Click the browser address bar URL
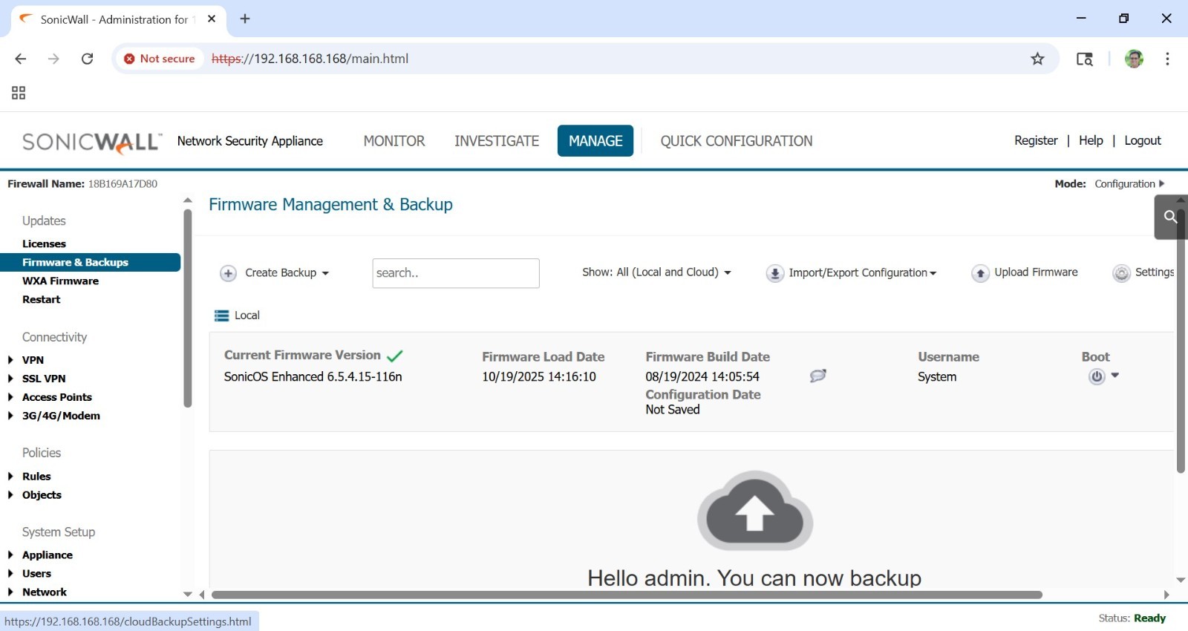The width and height of the screenshot is (1188, 631). click(310, 59)
